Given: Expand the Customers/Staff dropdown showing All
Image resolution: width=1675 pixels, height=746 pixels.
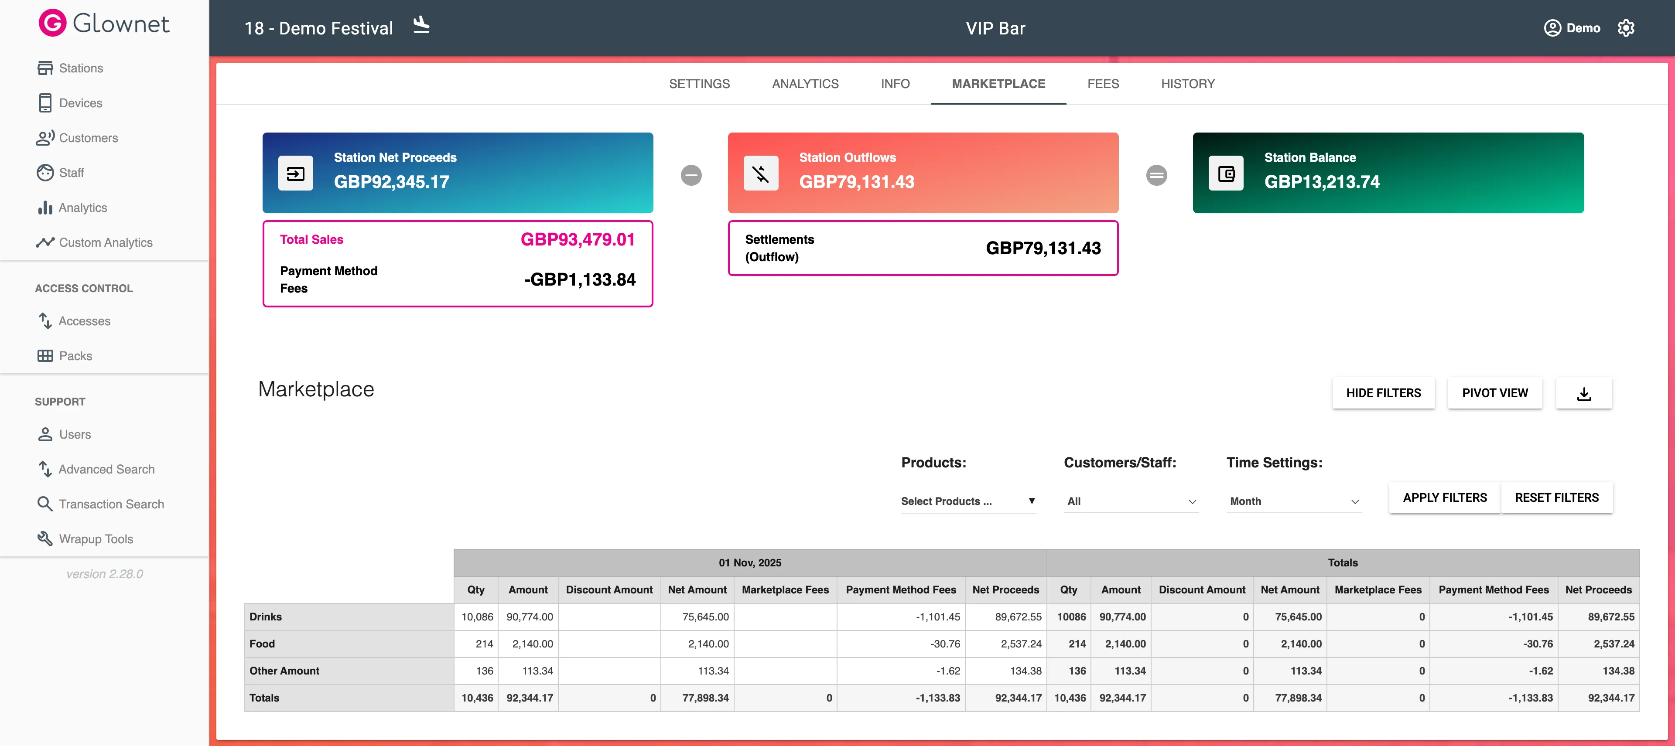Looking at the screenshot, I should (1131, 501).
